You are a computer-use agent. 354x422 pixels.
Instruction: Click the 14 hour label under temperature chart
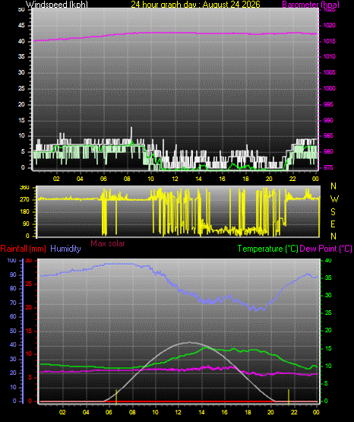pyautogui.click(x=201, y=412)
